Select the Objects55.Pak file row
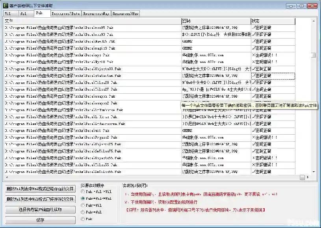Viewport: 321px width, 228px height. tap(150, 158)
